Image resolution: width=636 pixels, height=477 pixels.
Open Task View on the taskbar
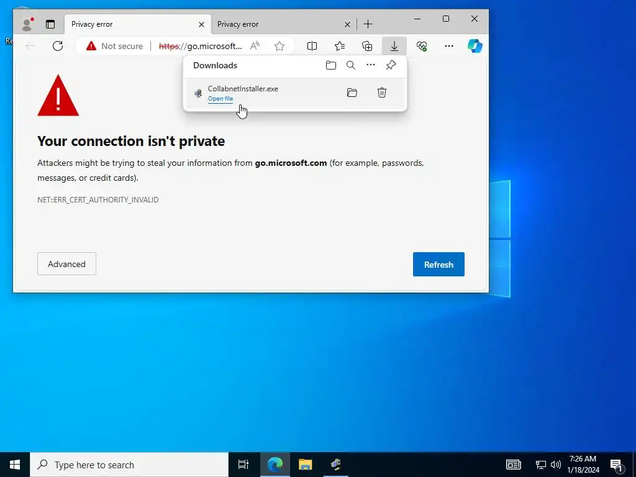click(x=243, y=465)
